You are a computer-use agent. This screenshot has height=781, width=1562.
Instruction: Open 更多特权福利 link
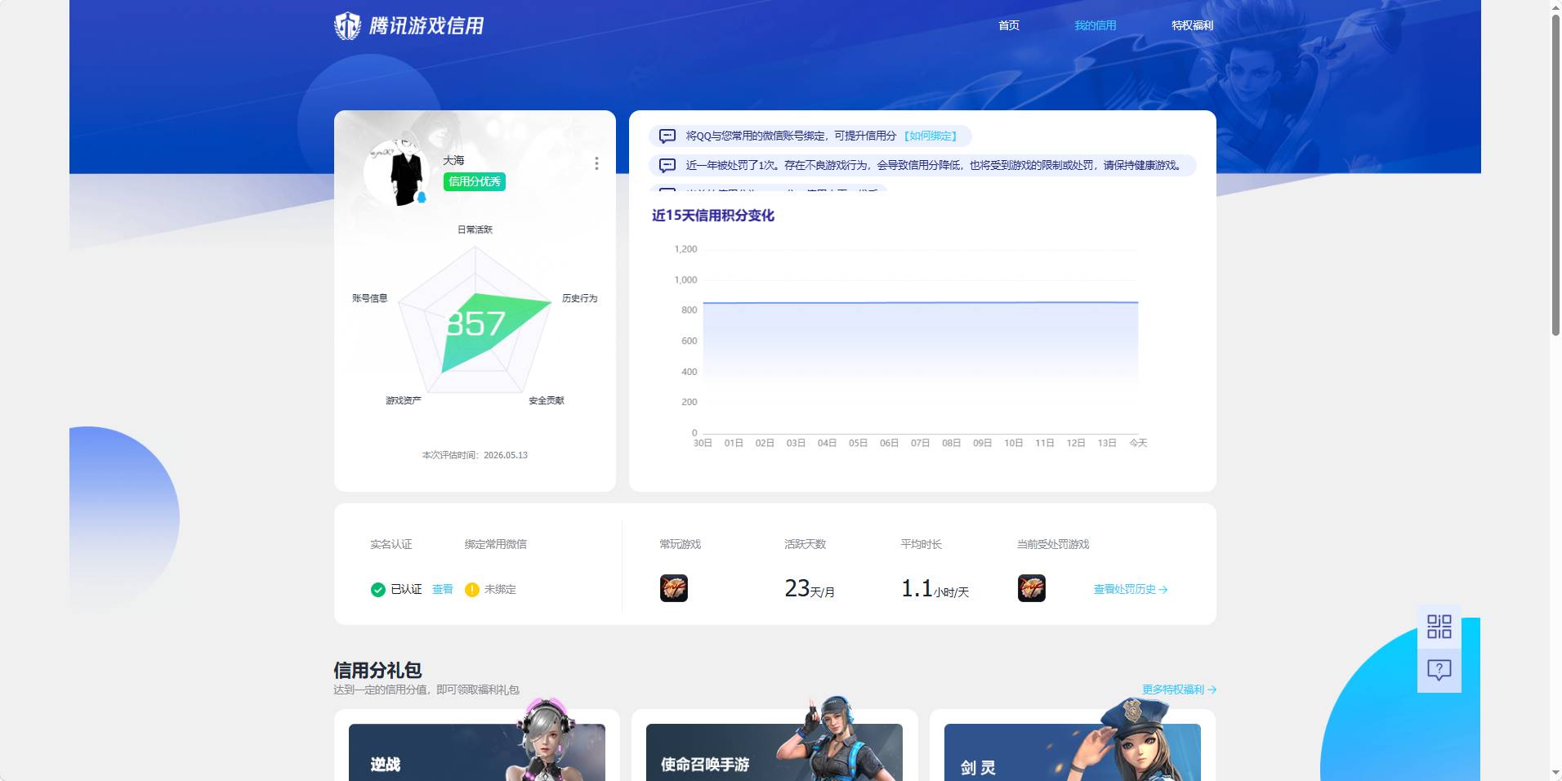point(1179,690)
